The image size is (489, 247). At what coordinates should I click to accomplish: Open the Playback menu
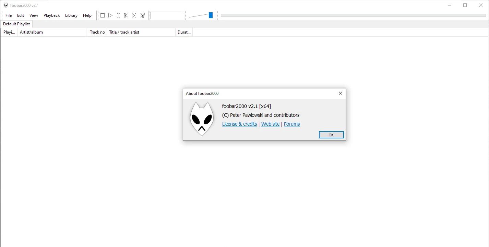pyautogui.click(x=52, y=15)
